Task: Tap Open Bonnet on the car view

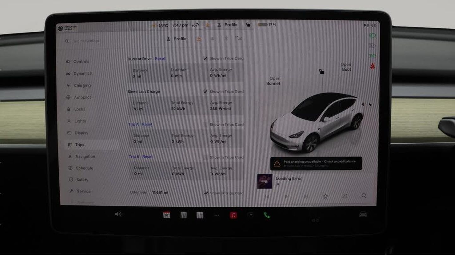Action: [x=273, y=81]
